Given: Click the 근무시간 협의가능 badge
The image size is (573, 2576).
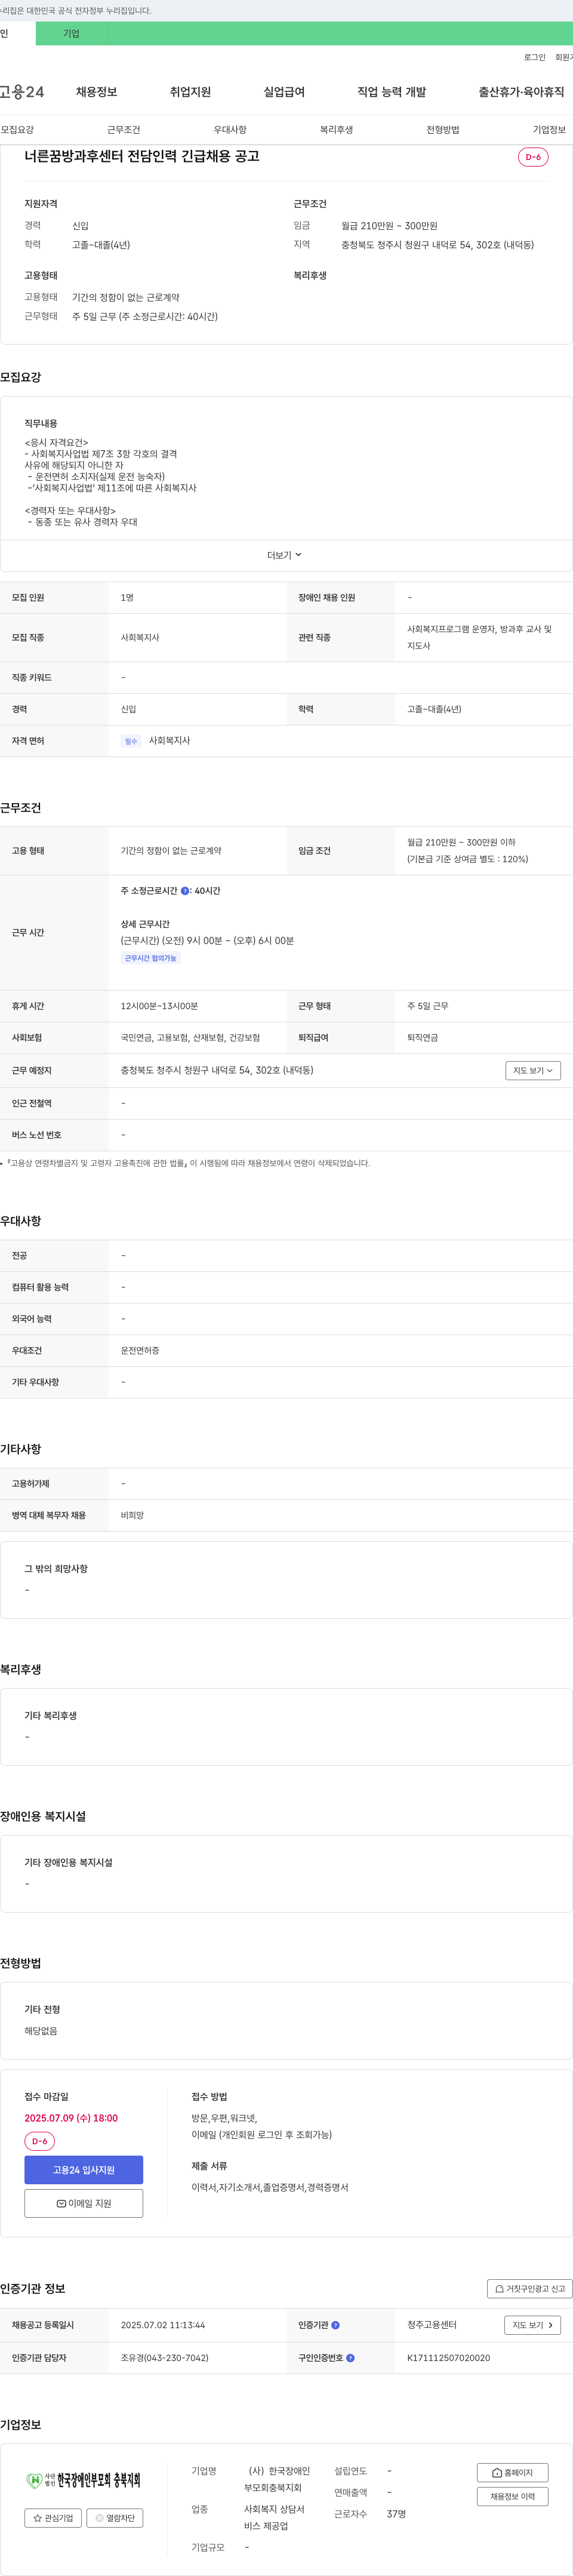Looking at the screenshot, I should pos(151,958).
